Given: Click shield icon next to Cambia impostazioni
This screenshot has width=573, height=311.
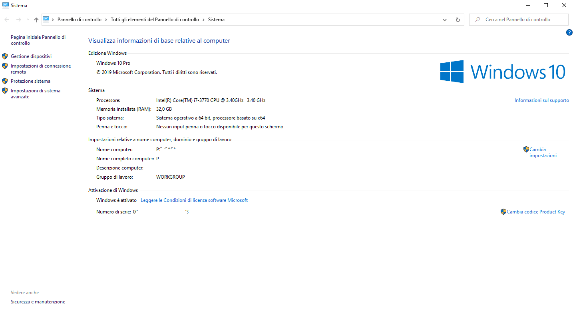Looking at the screenshot, I should (526, 150).
